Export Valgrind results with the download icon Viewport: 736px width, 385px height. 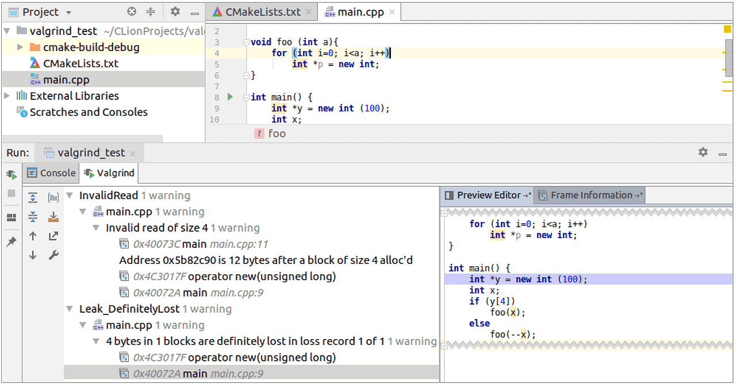pos(53,217)
